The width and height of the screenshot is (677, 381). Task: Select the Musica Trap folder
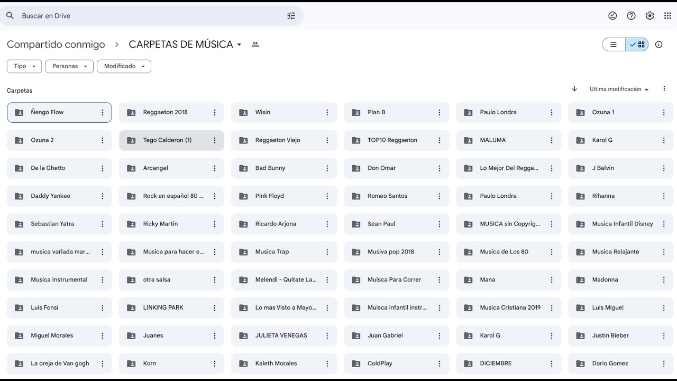point(284,252)
